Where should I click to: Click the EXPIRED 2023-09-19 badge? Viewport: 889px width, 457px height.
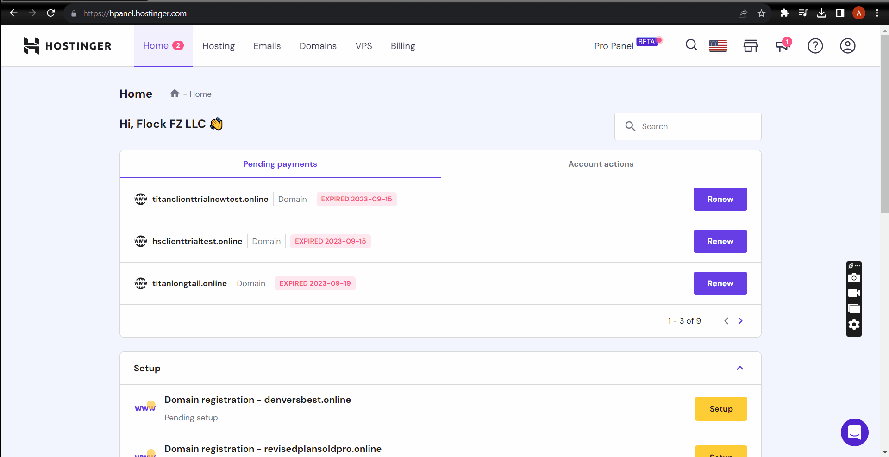coord(315,283)
